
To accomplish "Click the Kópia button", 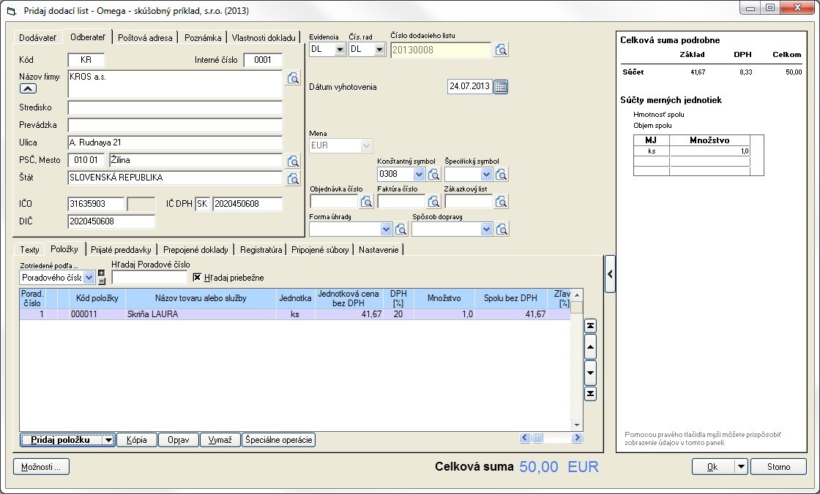I will (136, 440).
